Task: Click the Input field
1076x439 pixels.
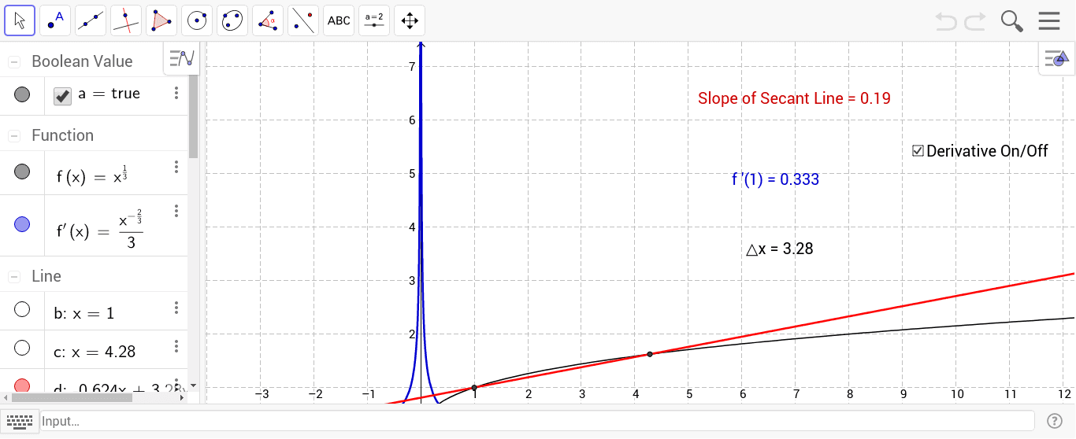Action: tap(536, 421)
